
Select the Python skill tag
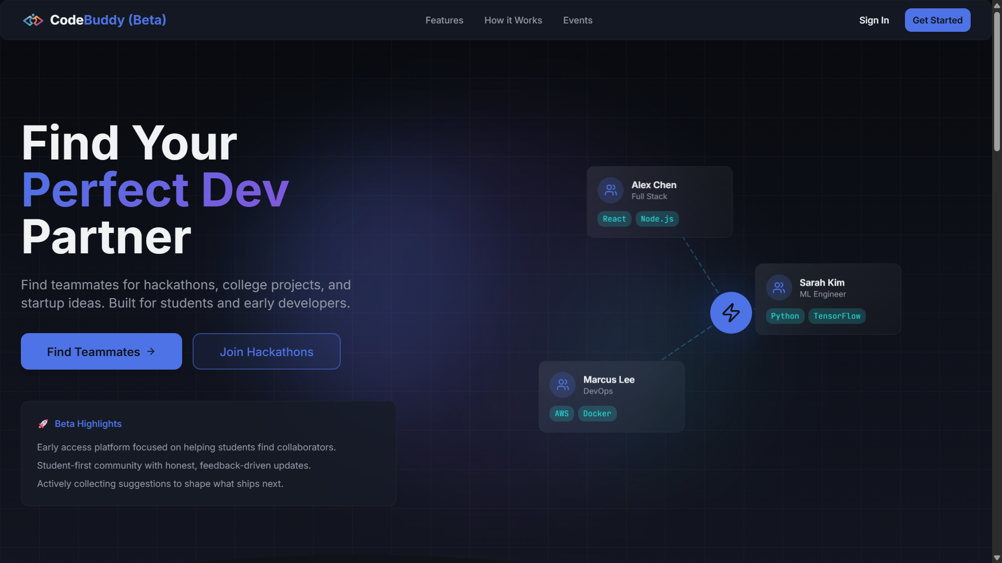coord(784,316)
